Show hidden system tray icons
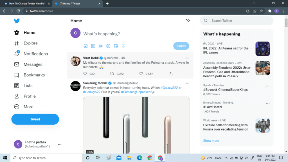 [226, 158]
